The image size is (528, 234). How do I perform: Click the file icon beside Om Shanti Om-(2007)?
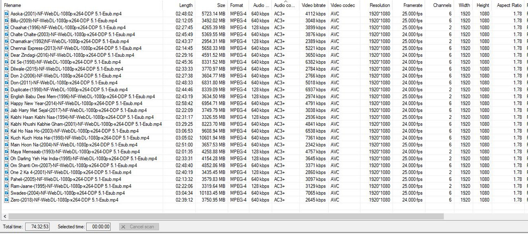coord(7,166)
